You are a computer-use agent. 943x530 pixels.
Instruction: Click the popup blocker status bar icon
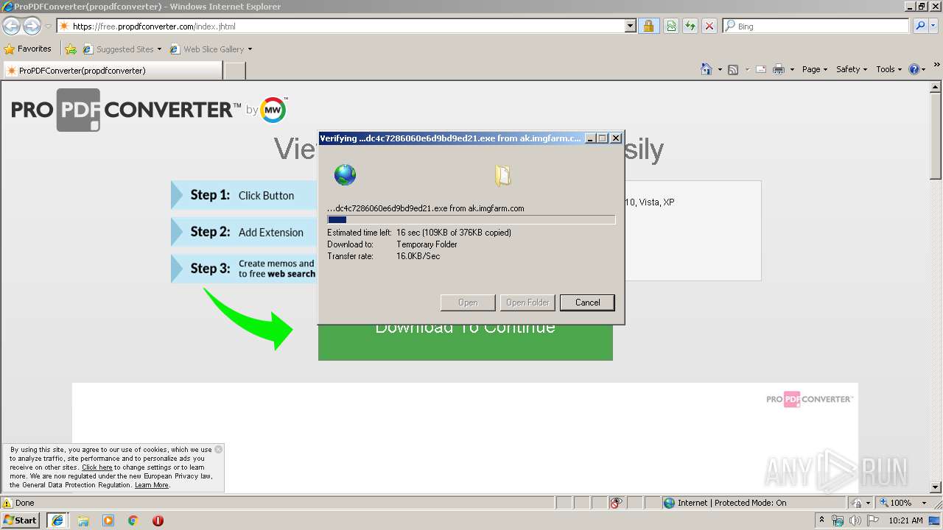tap(616, 503)
